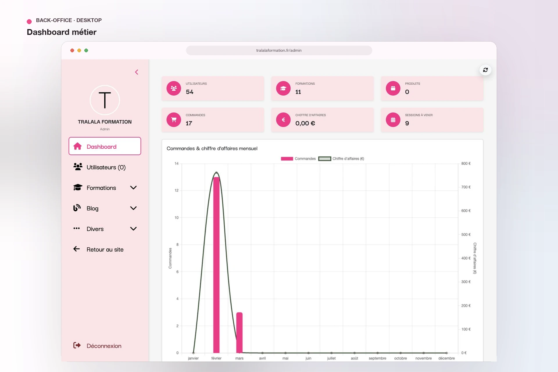Click the logout icon beside Déconnexion
This screenshot has width=558, height=372.
pyautogui.click(x=77, y=345)
